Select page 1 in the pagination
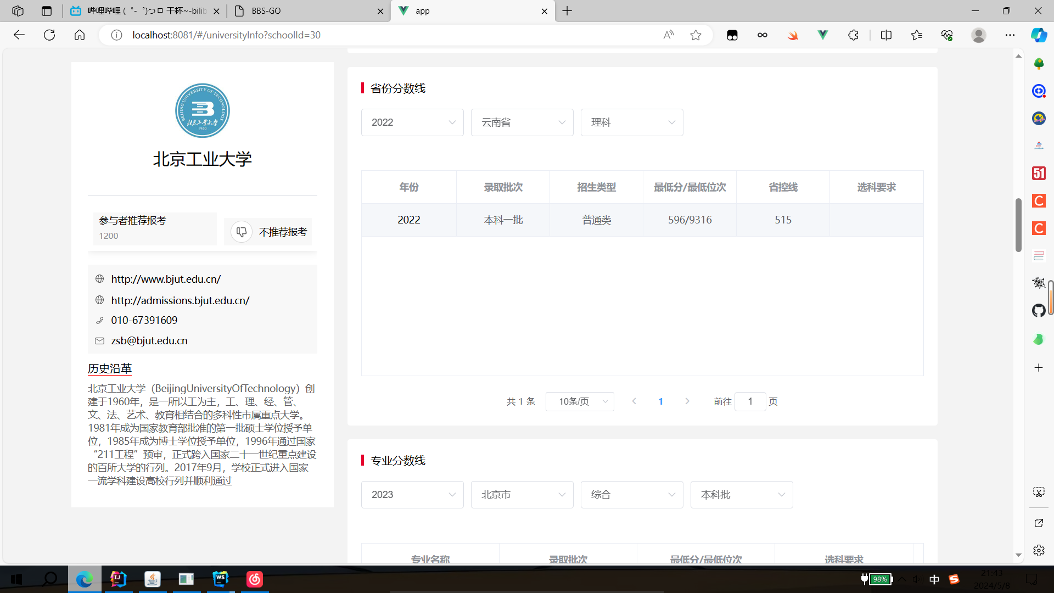This screenshot has width=1054, height=593. point(660,401)
